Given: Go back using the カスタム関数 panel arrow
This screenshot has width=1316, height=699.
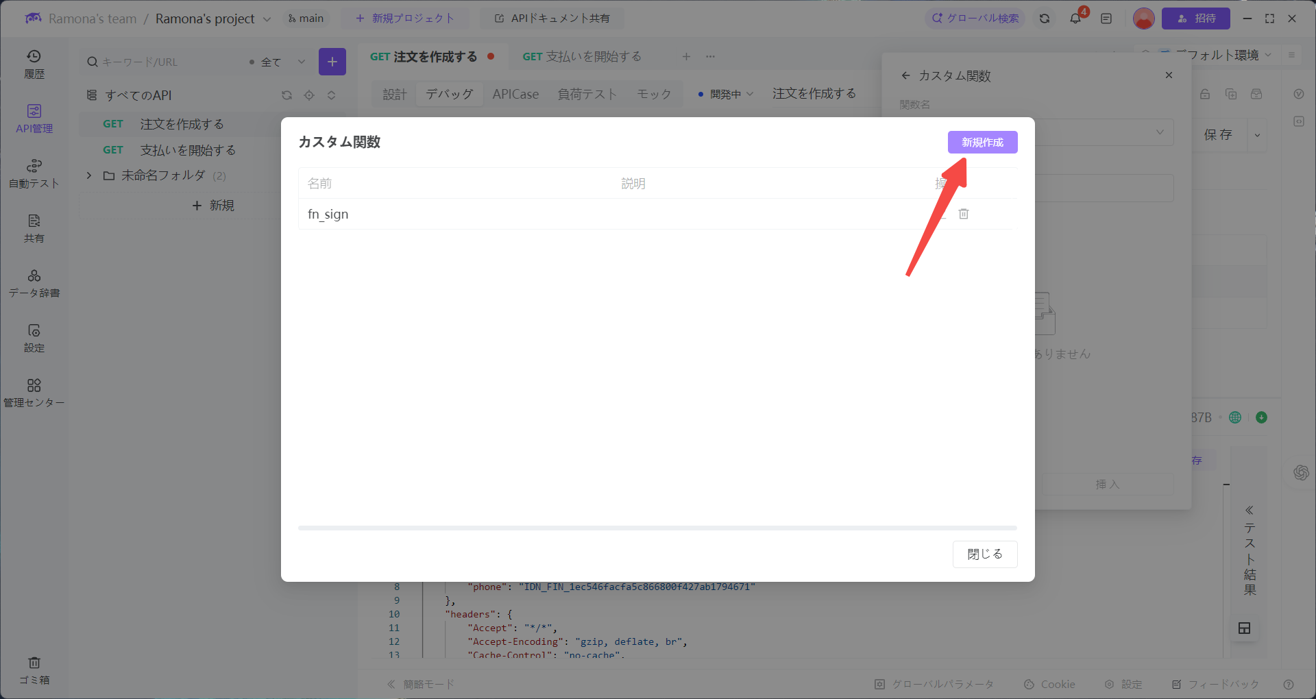Looking at the screenshot, I should [906, 75].
